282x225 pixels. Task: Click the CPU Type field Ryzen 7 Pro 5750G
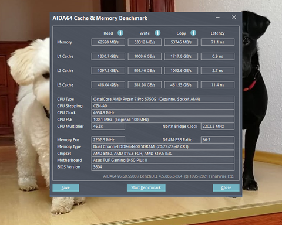tap(163, 99)
